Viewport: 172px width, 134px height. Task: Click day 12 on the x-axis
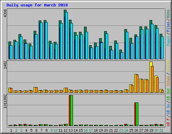(66, 130)
